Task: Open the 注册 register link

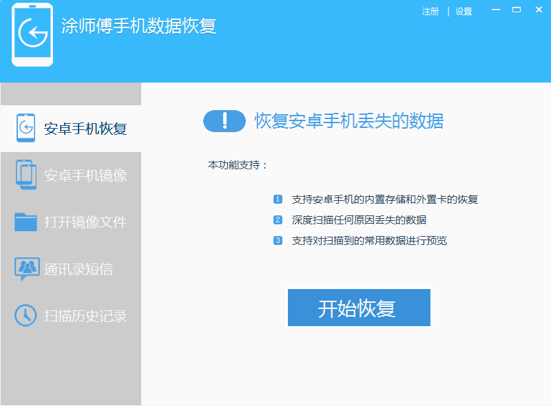Action: click(430, 12)
